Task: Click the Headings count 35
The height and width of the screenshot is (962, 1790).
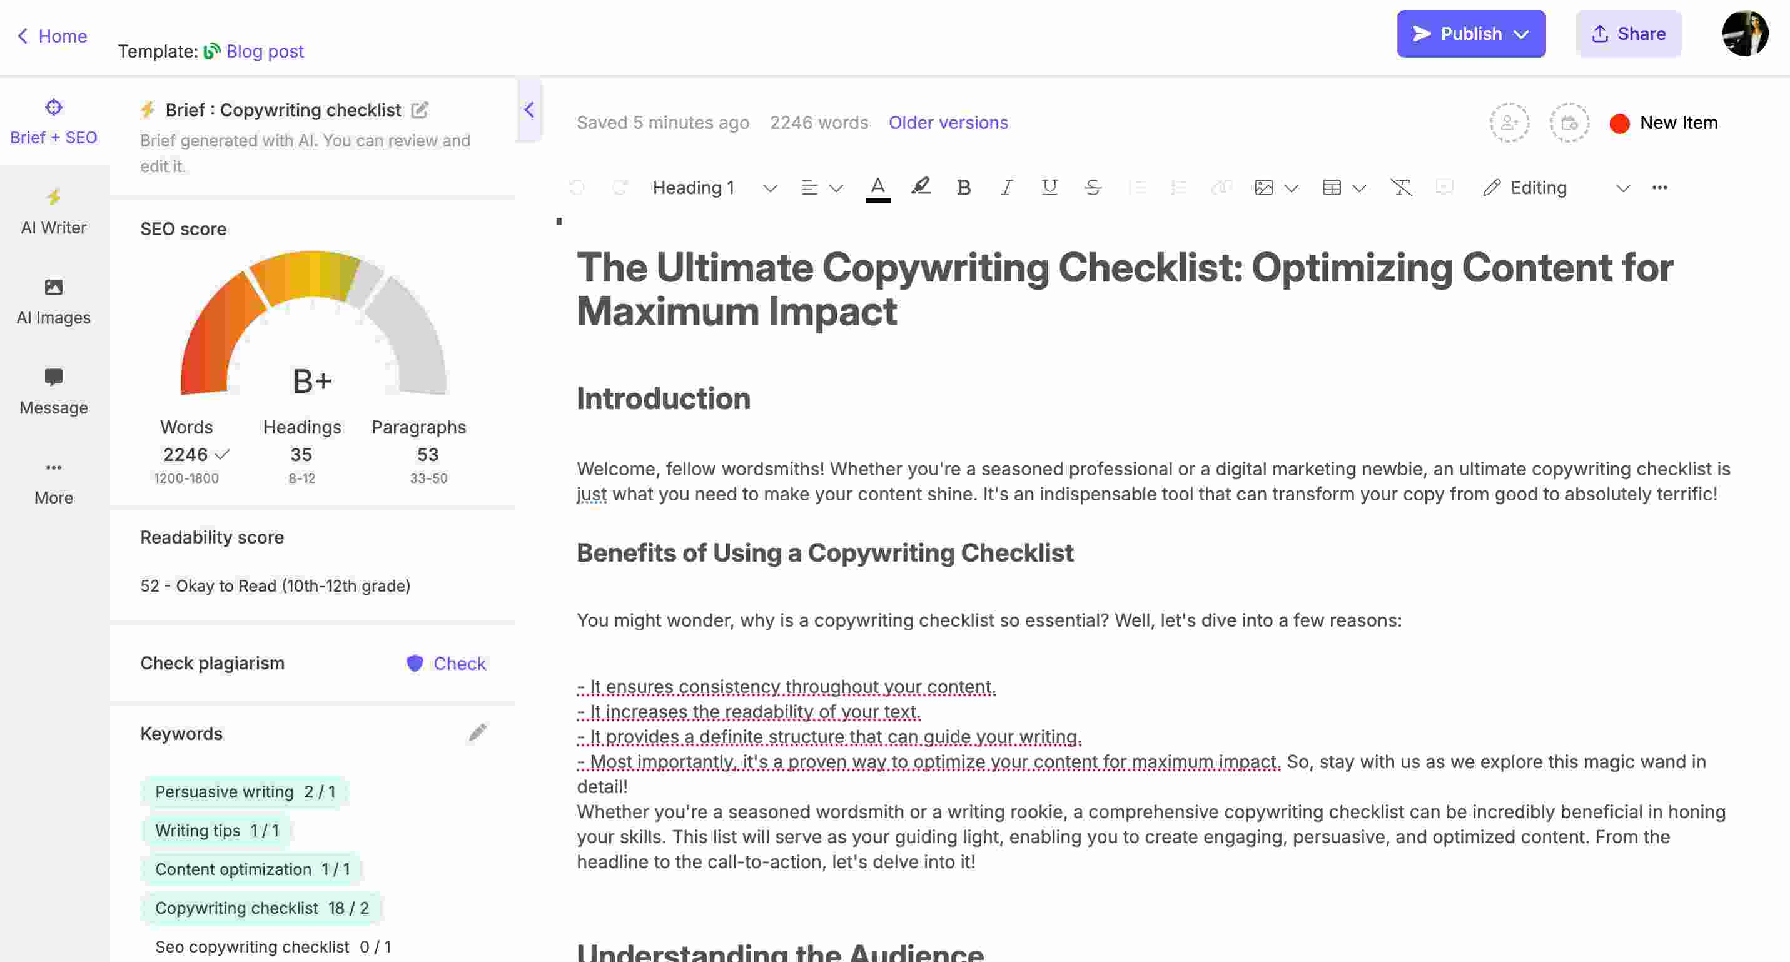Action: click(x=301, y=455)
